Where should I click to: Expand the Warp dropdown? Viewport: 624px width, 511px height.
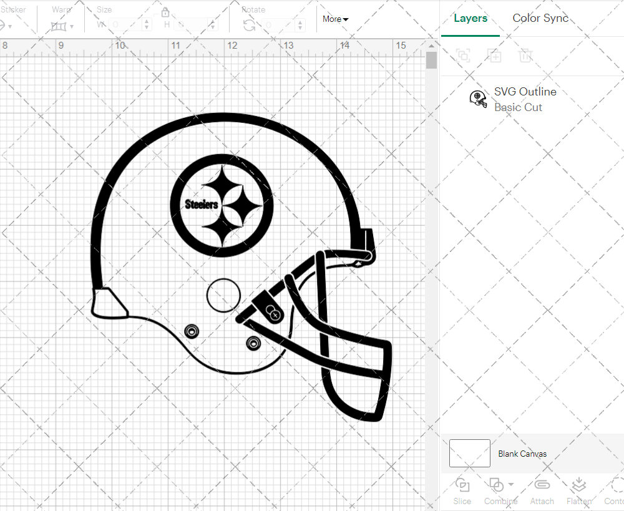[x=62, y=26]
